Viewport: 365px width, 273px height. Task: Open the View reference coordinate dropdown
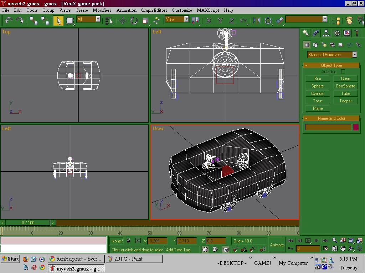(x=186, y=19)
